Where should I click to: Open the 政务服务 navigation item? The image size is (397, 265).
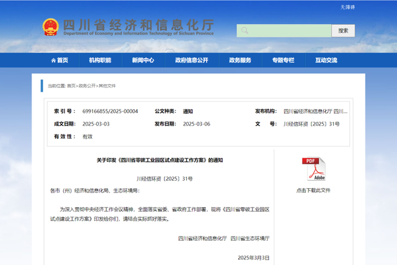(x=240, y=61)
